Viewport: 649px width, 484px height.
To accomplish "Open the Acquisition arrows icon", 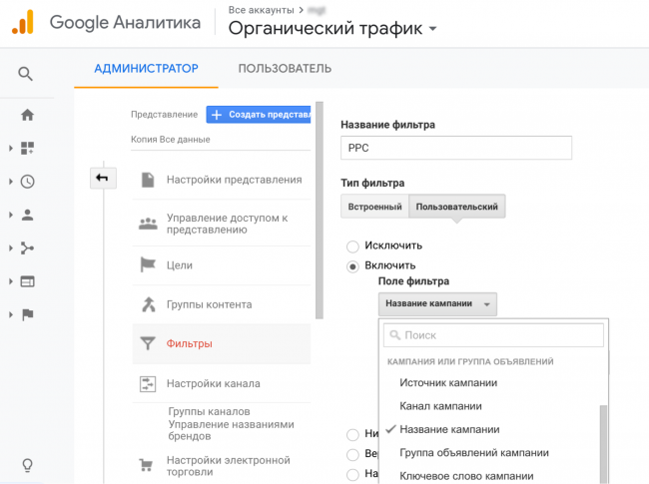I will pyautogui.click(x=27, y=247).
